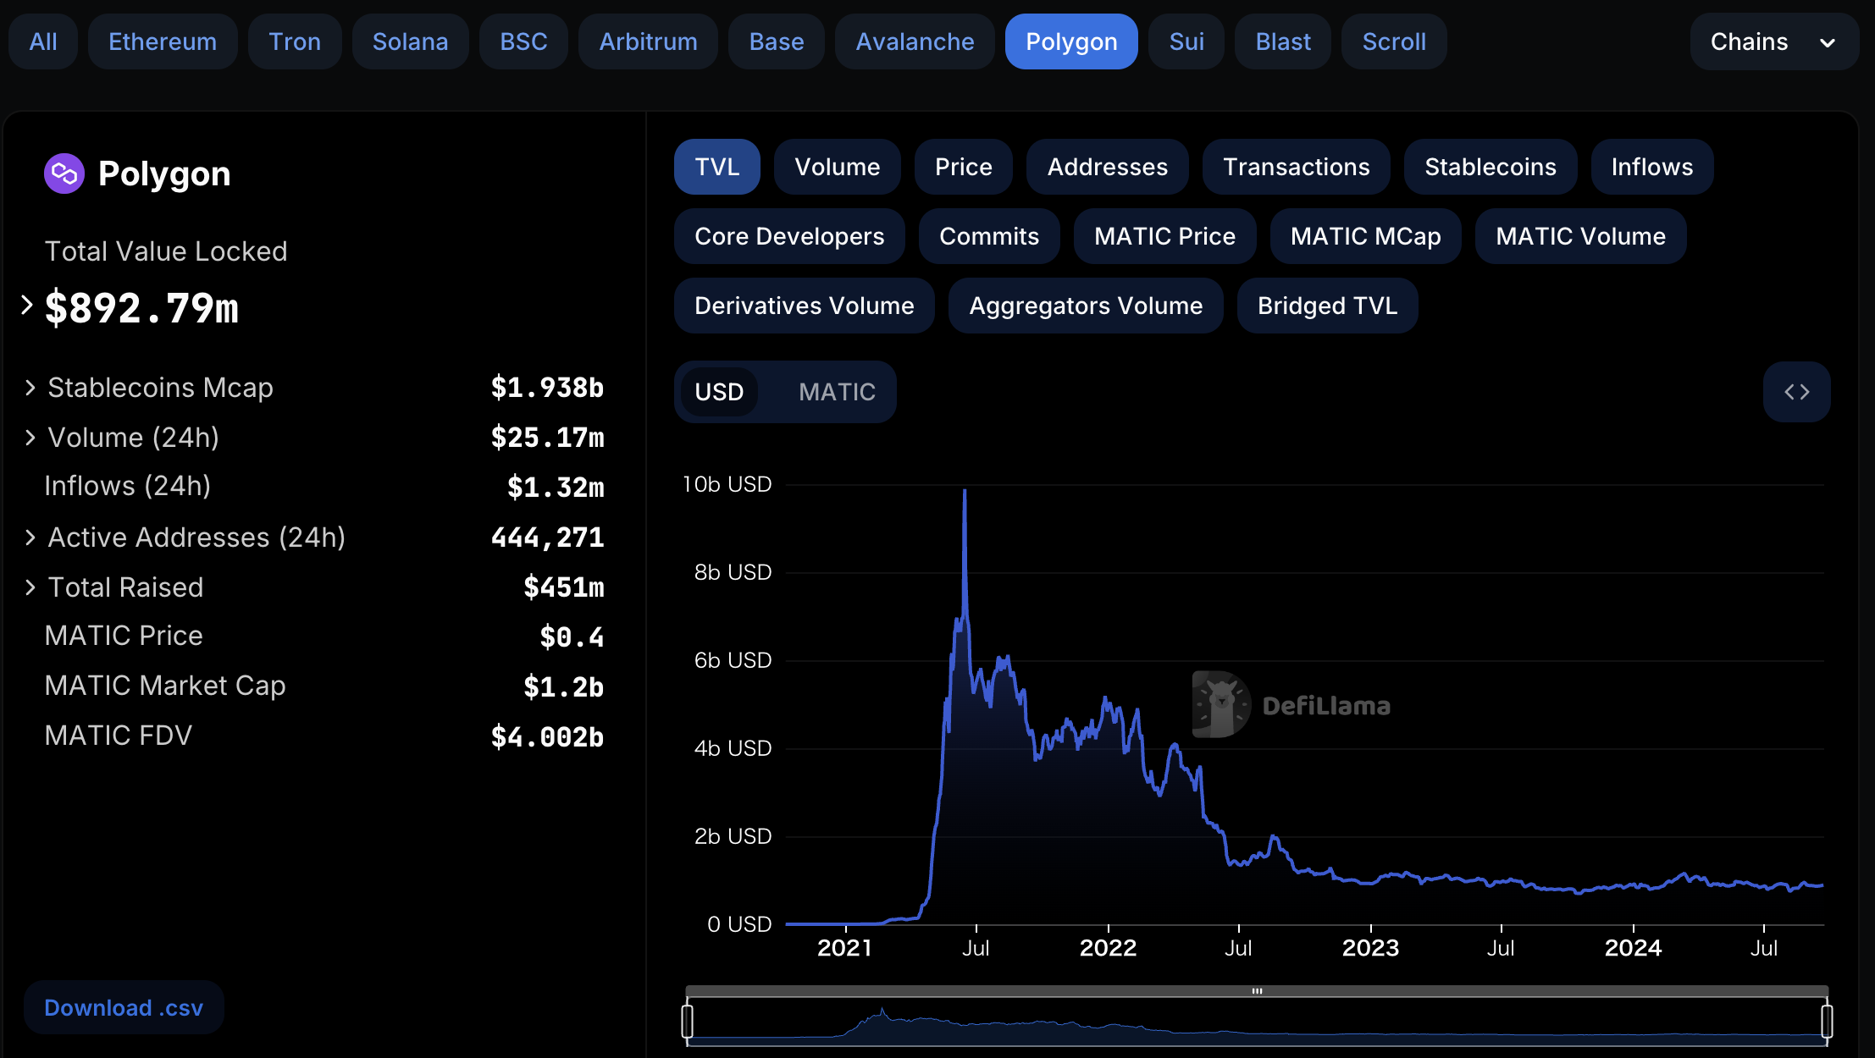Screen dimensions: 1875x1058
Task: Toggle the Inflows chart series
Action: tap(1652, 167)
